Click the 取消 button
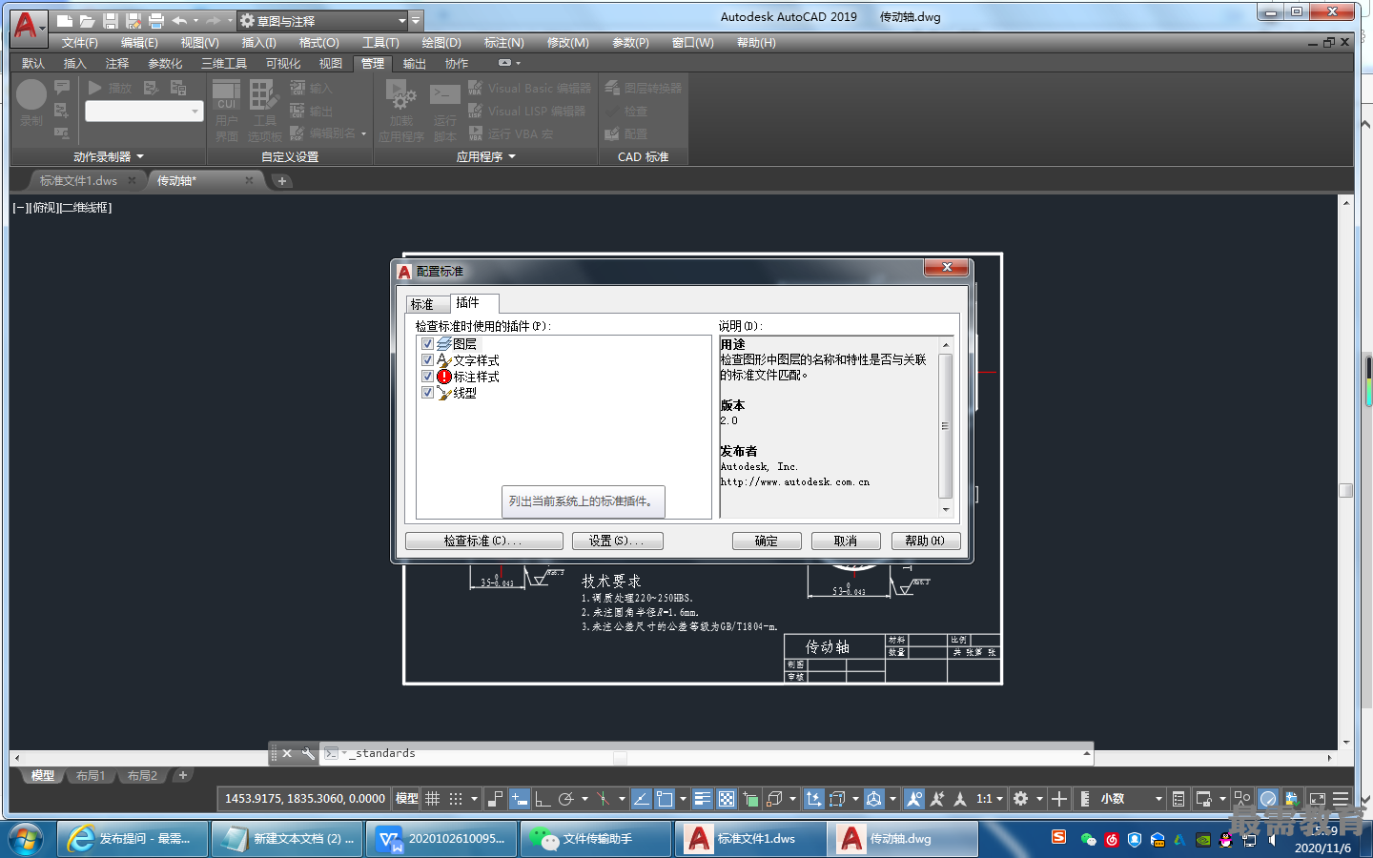1373x858 pixels. point(846,541)
